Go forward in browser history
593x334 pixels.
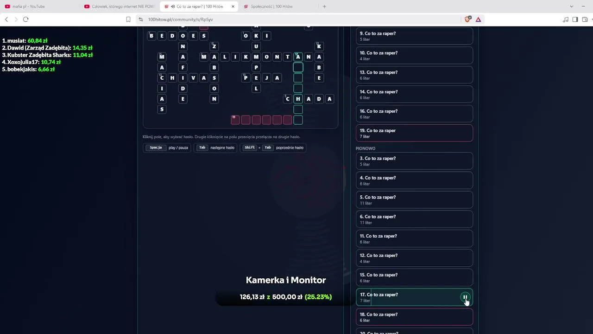[16, 19]
